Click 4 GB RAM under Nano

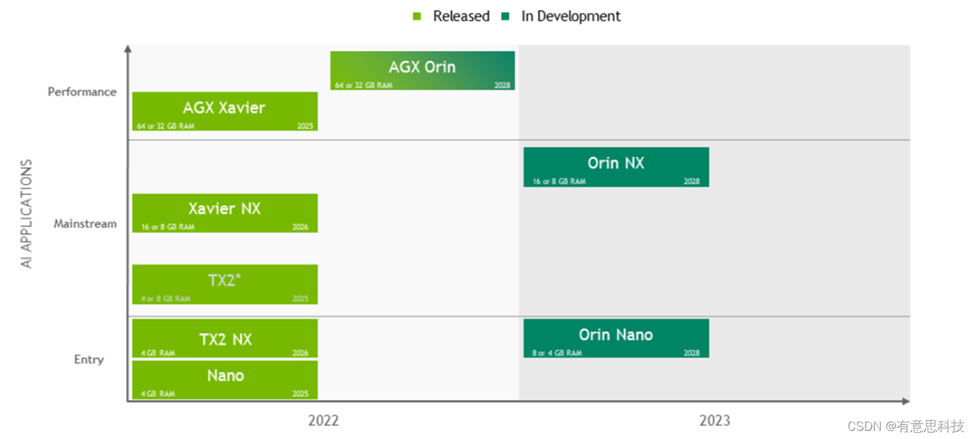[x=158, y=394]
